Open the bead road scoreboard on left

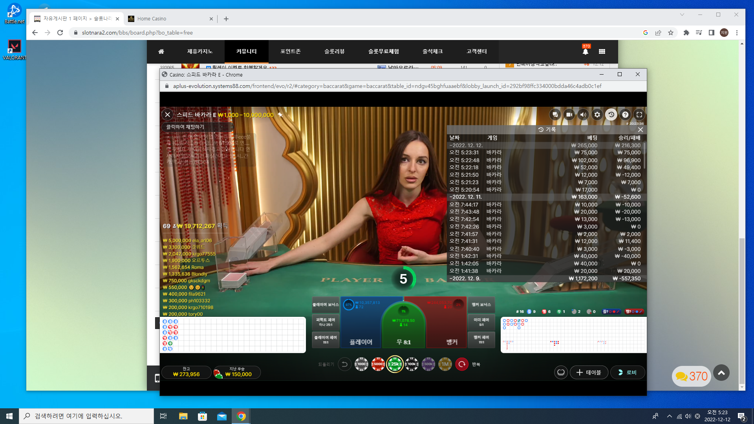(x=233, y=335)
